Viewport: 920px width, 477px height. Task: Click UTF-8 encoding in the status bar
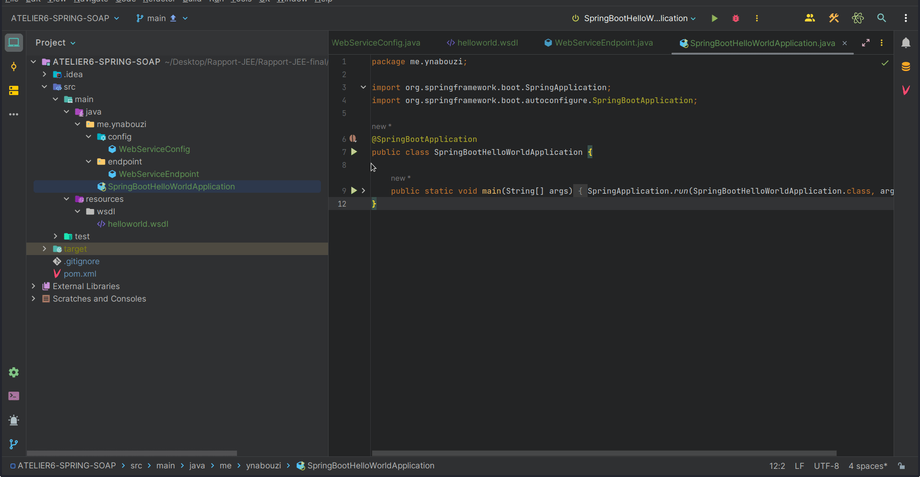826,466
